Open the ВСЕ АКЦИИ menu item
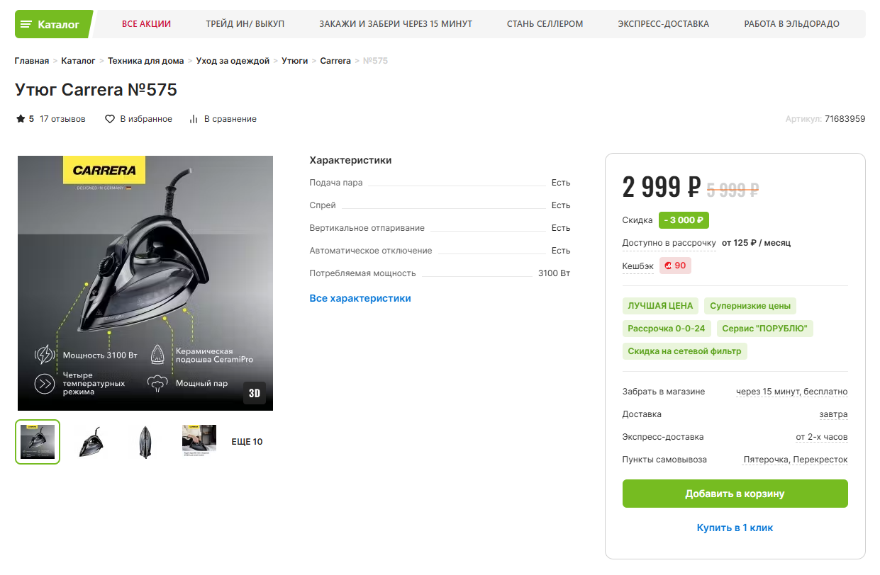 (146, 24)
